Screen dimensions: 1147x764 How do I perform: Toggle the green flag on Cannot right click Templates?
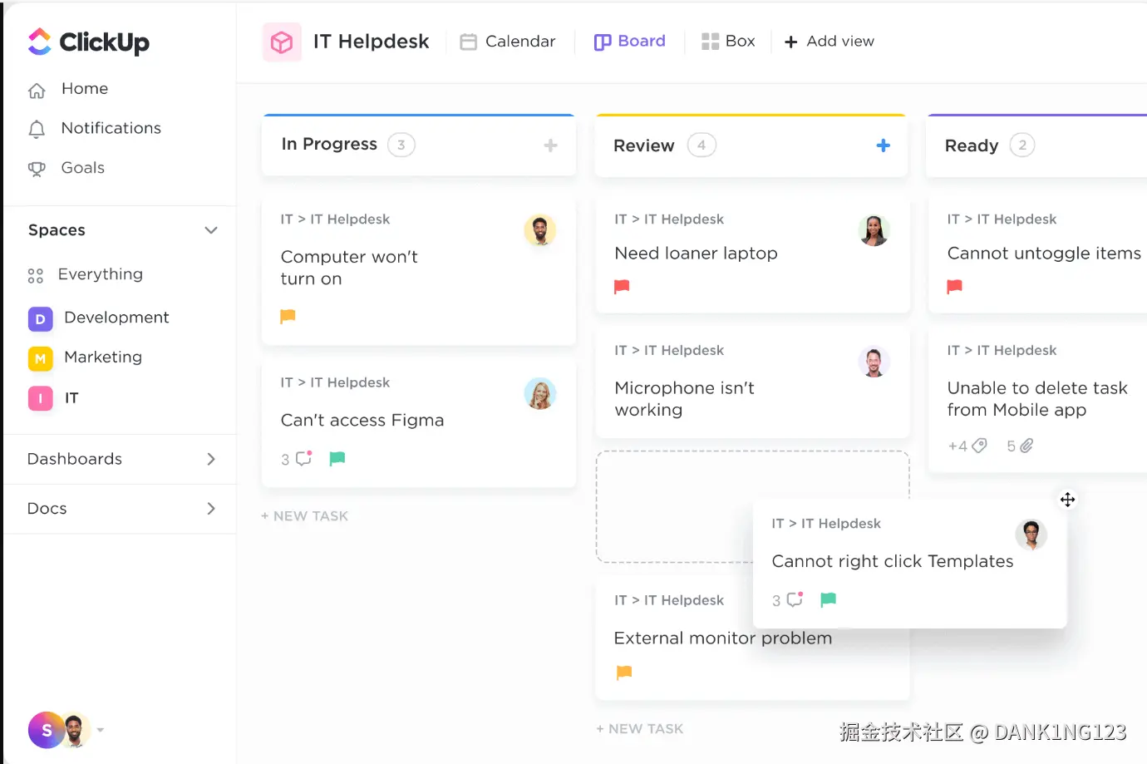click(x=828, y=599)
